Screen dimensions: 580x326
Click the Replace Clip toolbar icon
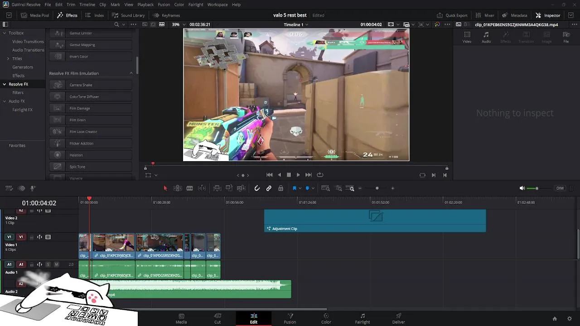point(241,188)
